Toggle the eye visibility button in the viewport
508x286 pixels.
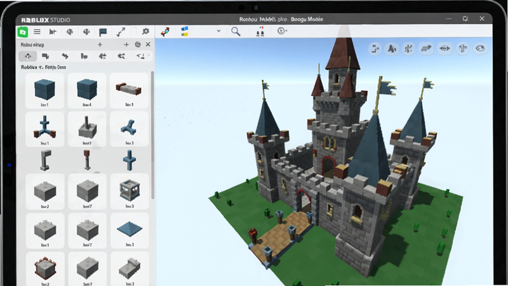[480, 49]
